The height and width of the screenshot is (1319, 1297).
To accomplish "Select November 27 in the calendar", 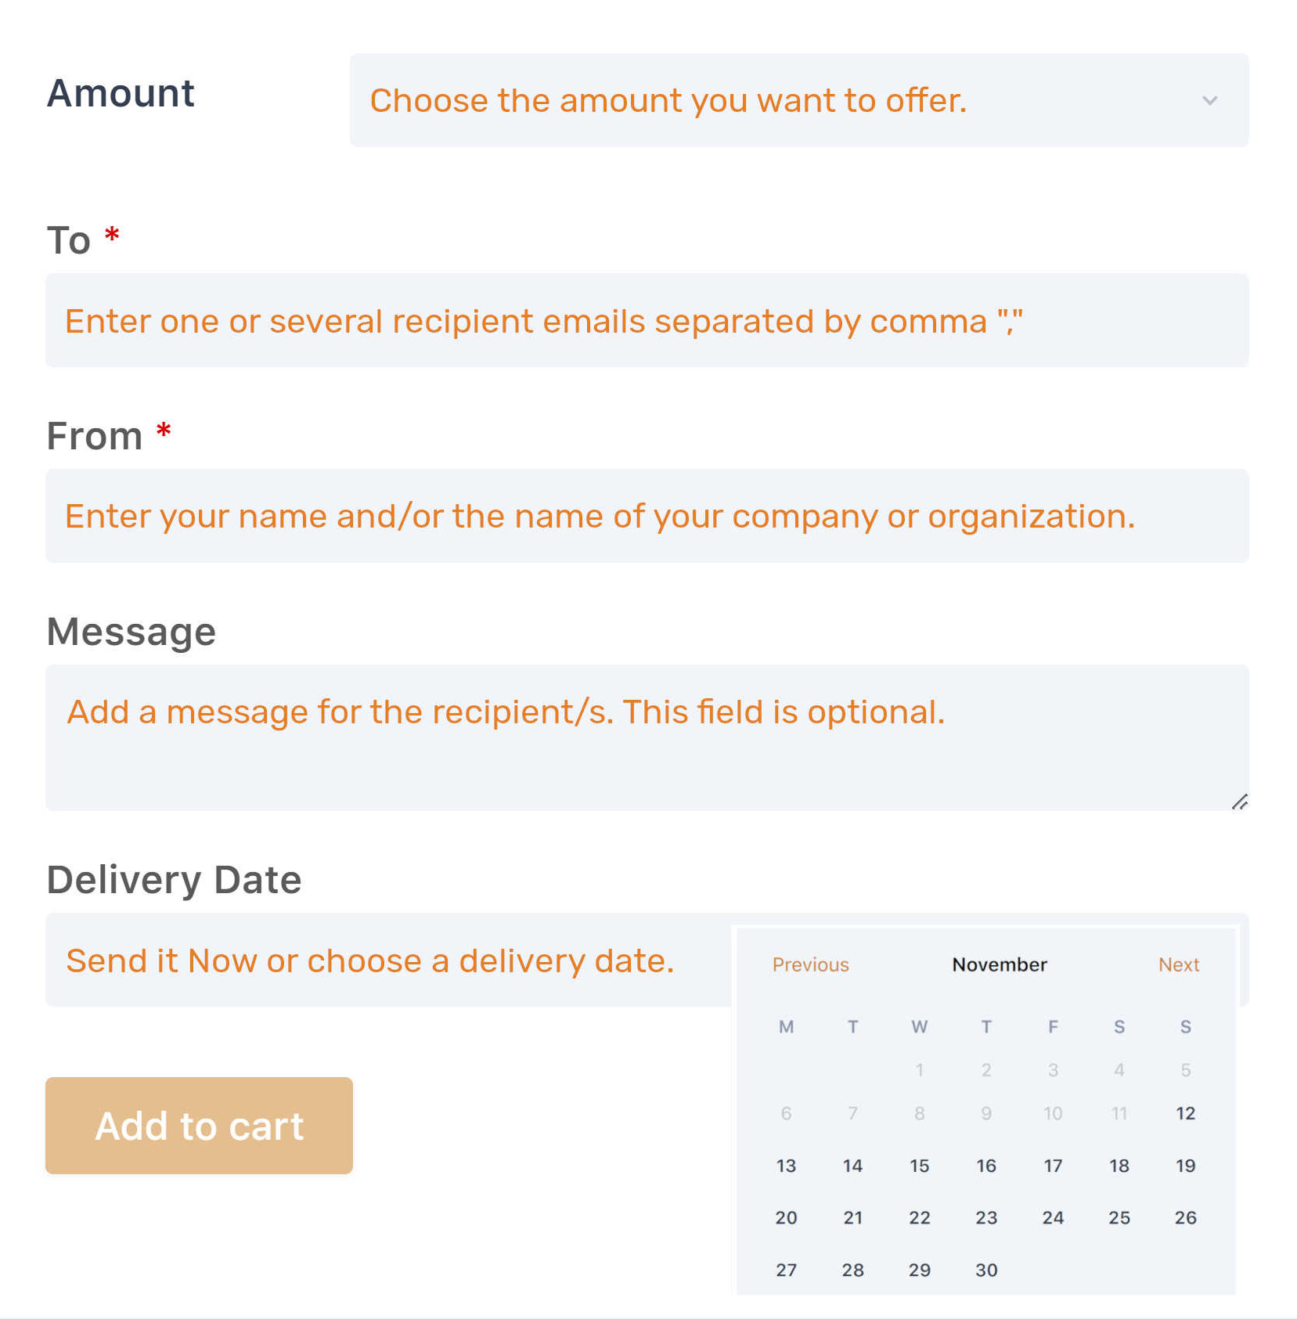I will pos(786,1270).
